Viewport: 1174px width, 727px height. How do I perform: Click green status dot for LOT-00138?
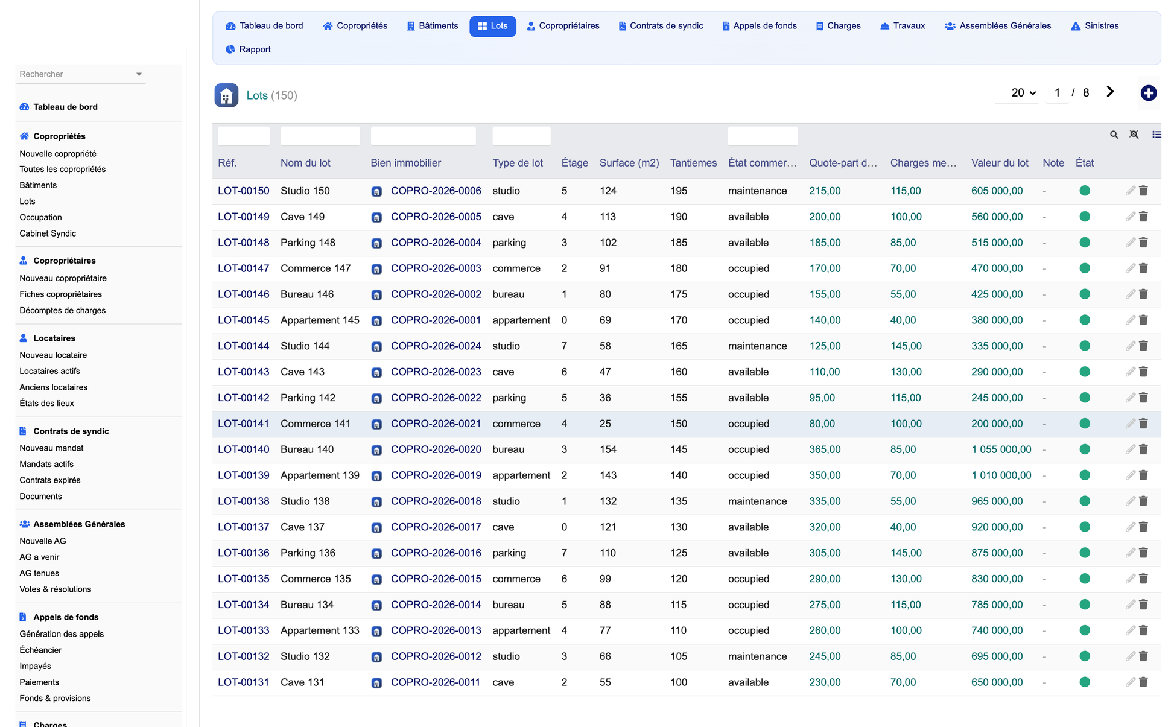(x=1084, y=501)
